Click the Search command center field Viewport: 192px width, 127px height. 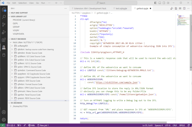(x=100, y=3)
